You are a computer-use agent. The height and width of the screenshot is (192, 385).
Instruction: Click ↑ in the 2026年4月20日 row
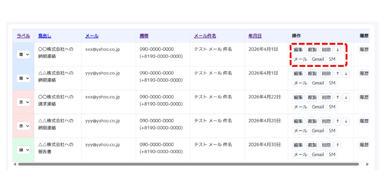[x=337, y=121]
